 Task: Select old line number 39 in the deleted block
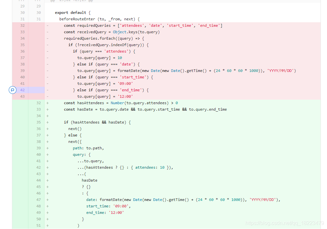coord(22,71)
